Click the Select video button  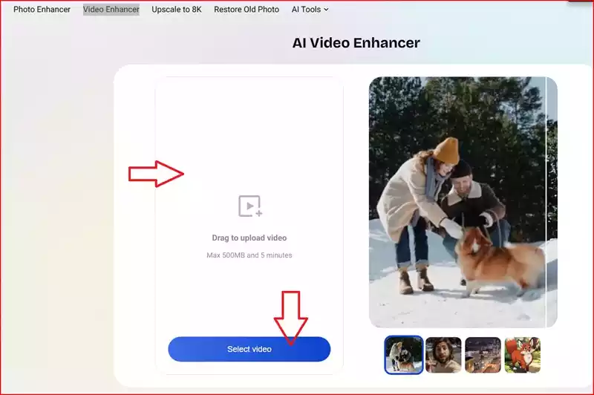coord(249,349)
